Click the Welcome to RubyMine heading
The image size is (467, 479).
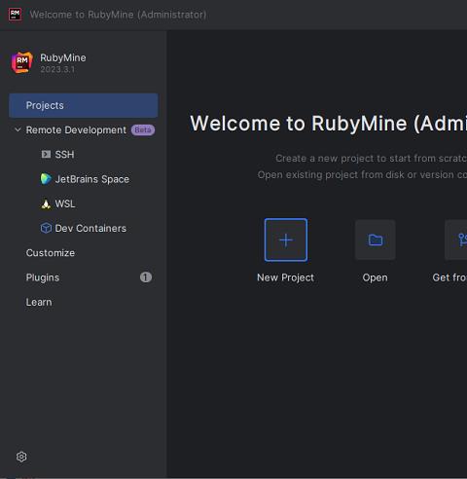coord(328,124)
